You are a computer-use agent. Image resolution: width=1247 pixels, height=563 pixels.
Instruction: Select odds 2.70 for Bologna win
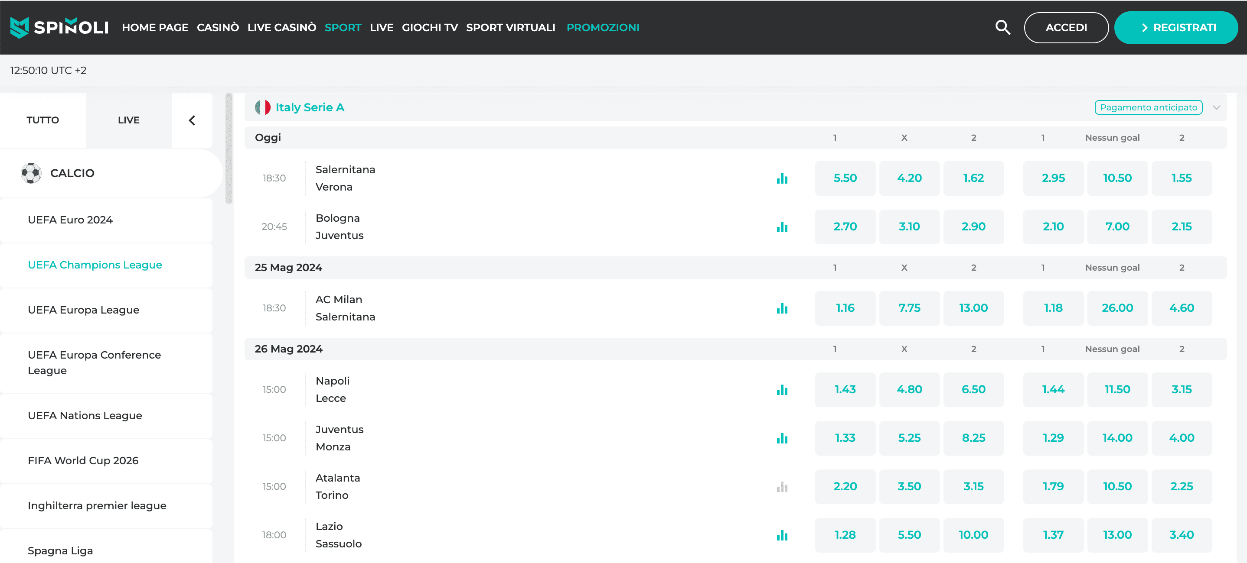point(845,226)
